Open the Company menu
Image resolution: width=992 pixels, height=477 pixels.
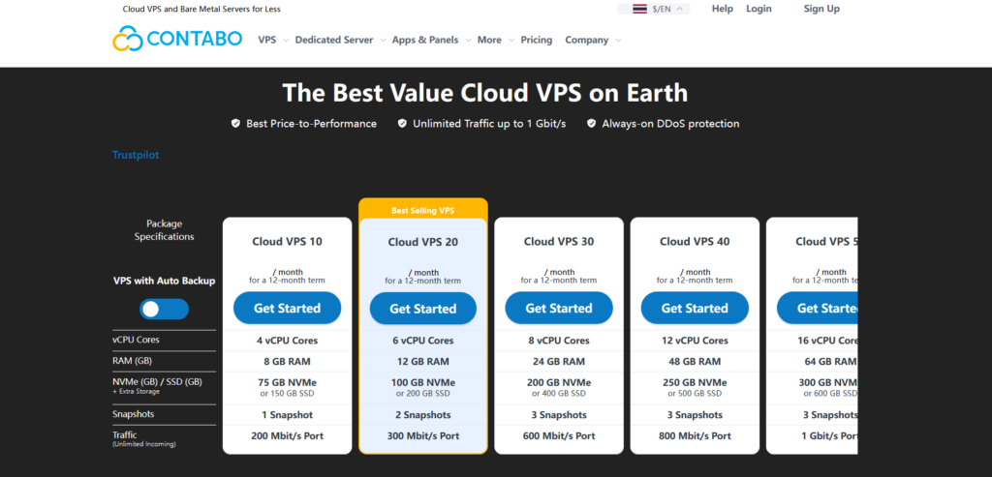click(x=591, y=41)
